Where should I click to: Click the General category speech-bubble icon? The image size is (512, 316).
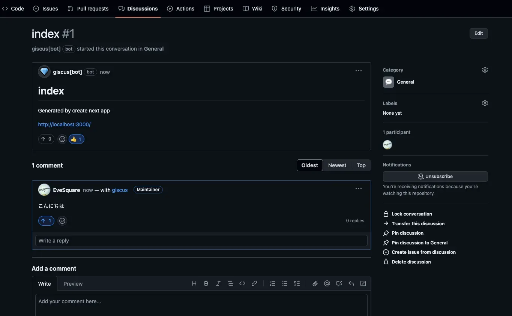389,82
